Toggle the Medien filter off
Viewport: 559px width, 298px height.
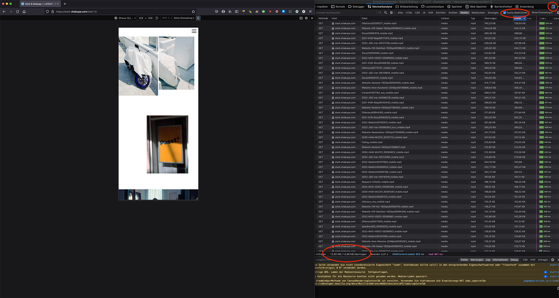click(x=464, y=13)
